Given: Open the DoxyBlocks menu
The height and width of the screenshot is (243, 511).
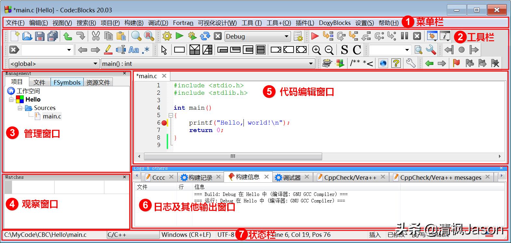Looking at the screenshot, I should [x=335, y=23].
